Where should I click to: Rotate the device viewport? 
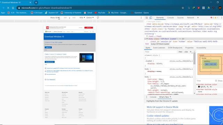click(98, 18)
